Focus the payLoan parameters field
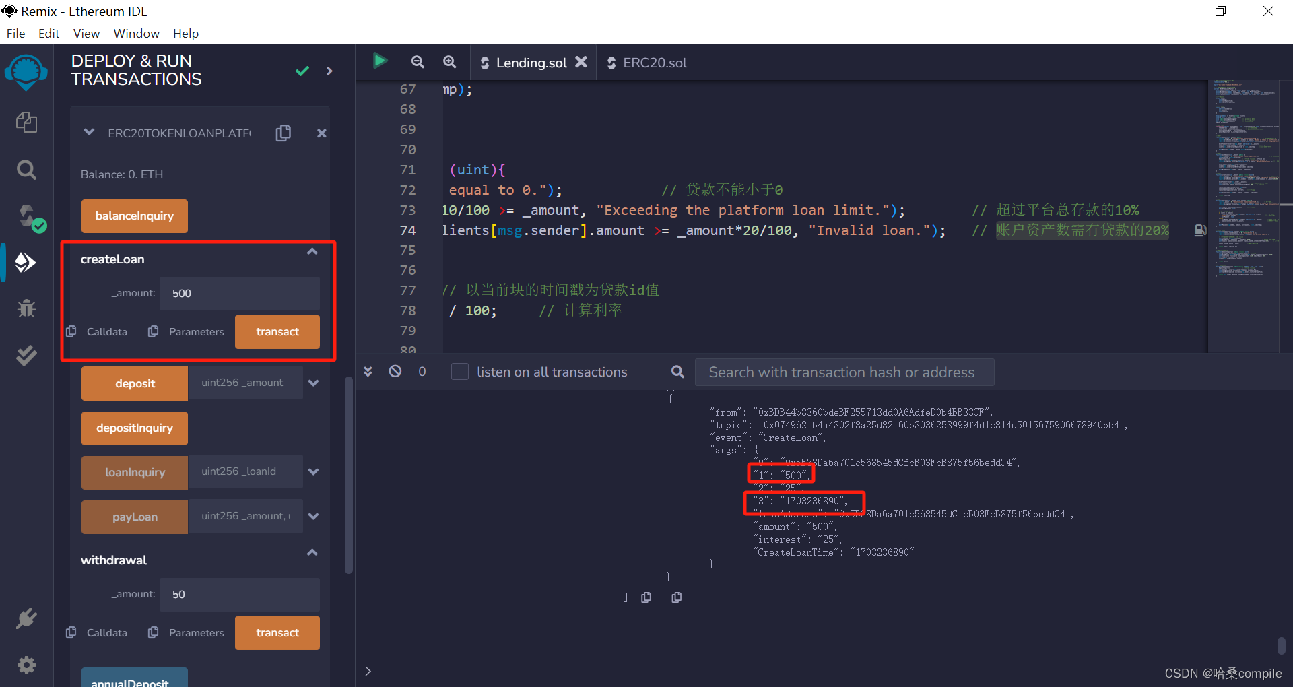 245,516
